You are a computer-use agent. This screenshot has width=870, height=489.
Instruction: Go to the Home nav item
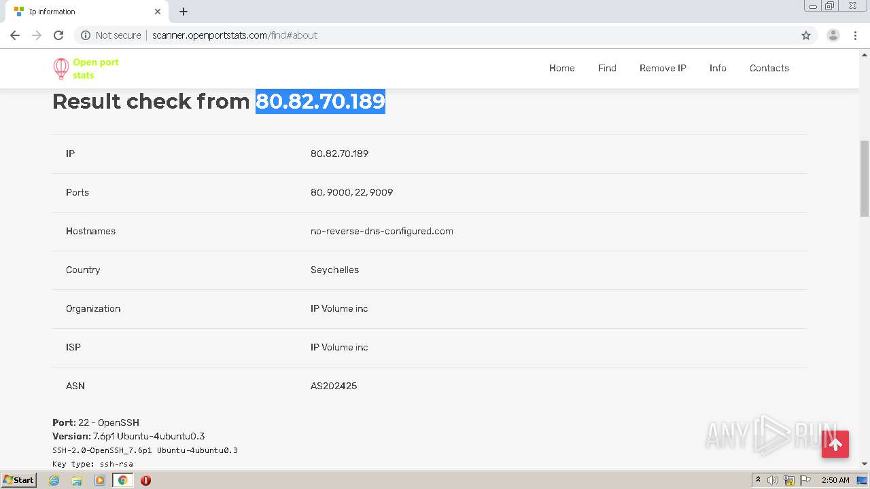pos(562,68)
